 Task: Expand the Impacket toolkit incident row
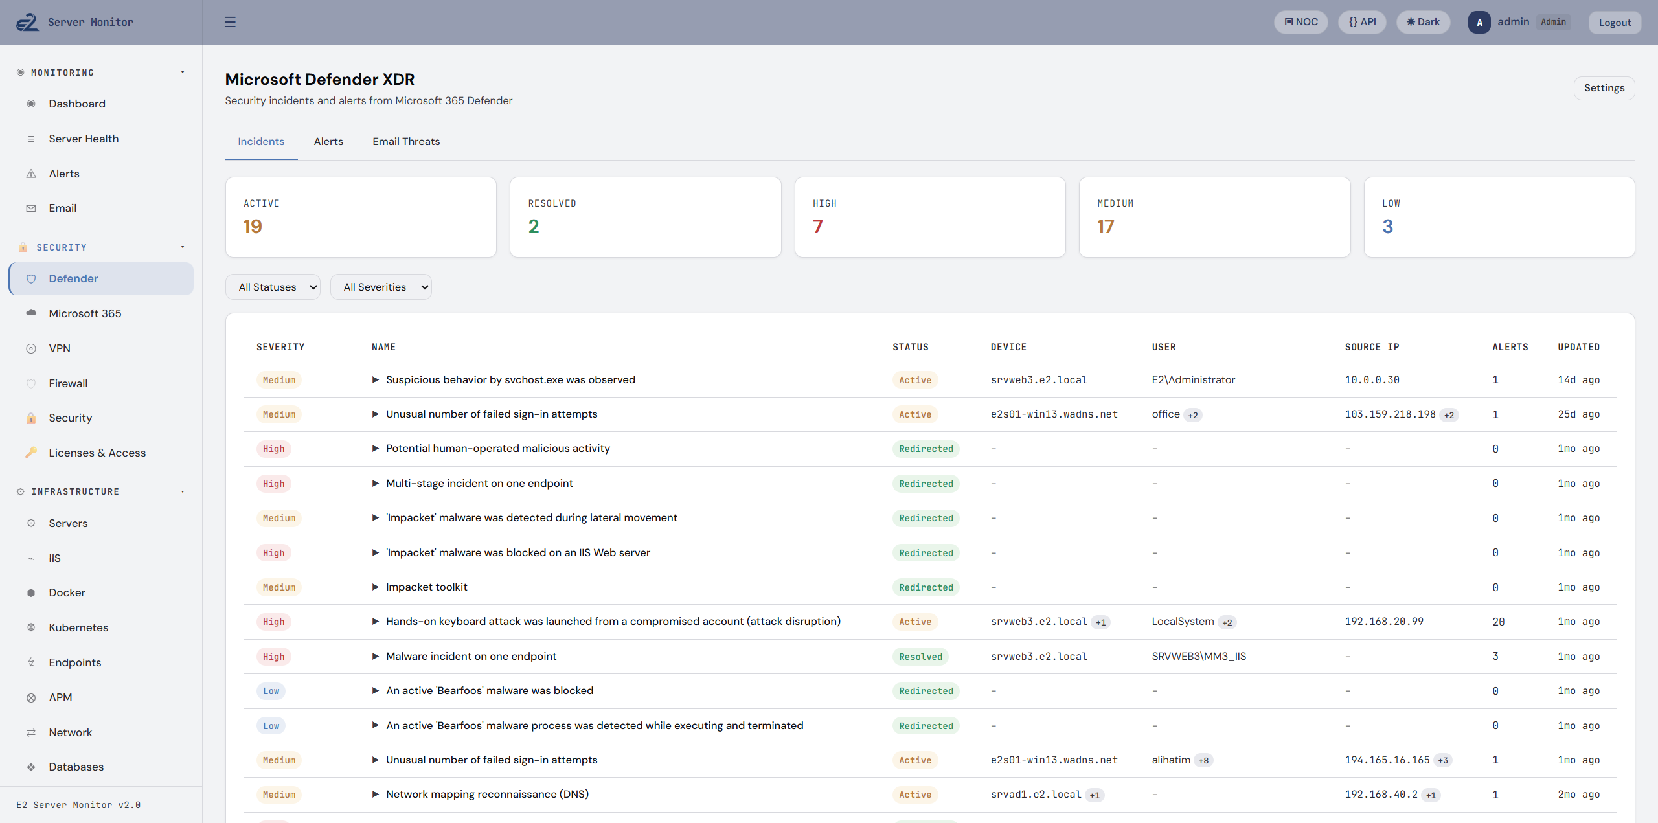click(x=376, y=587)
